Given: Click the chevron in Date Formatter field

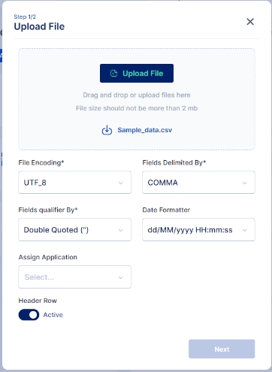Looking at the screenshot, I should click(244, 230).
